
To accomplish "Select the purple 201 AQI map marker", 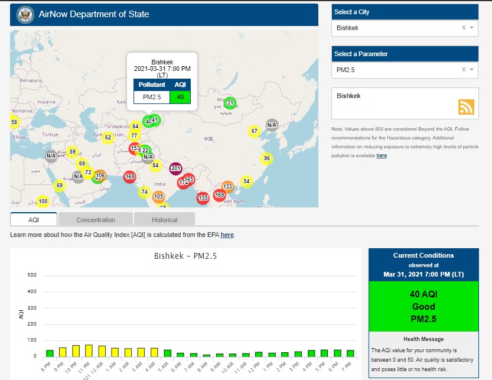I will (175, 168).
